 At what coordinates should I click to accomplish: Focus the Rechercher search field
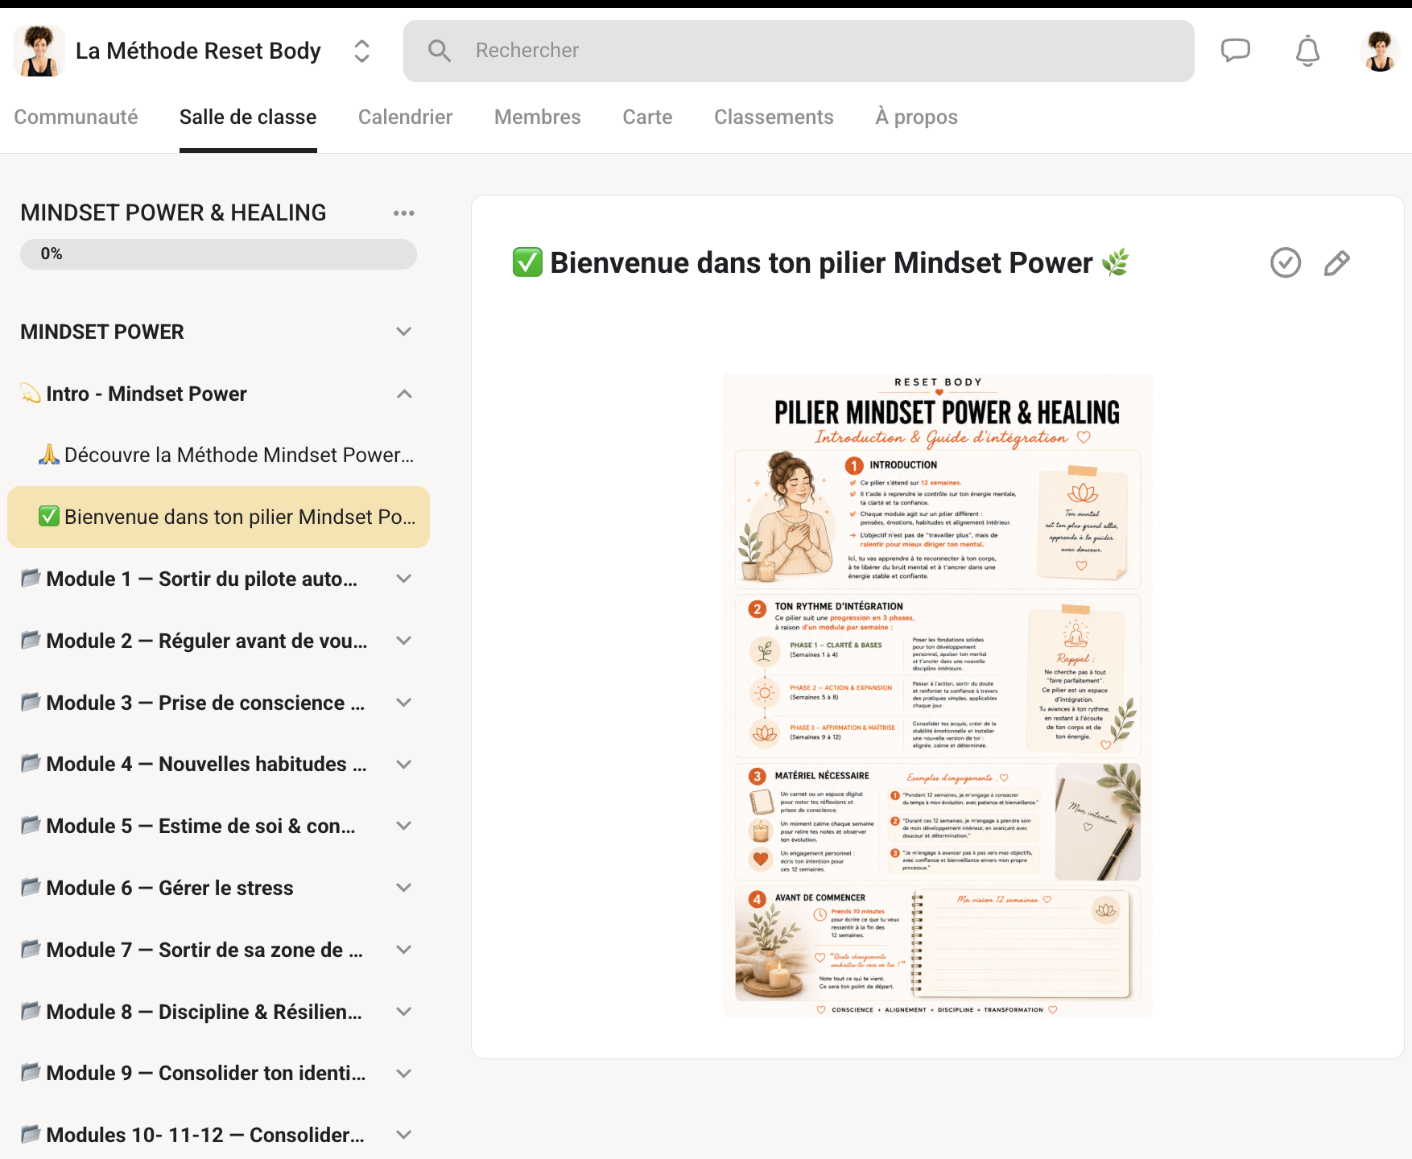coord(799,51)
